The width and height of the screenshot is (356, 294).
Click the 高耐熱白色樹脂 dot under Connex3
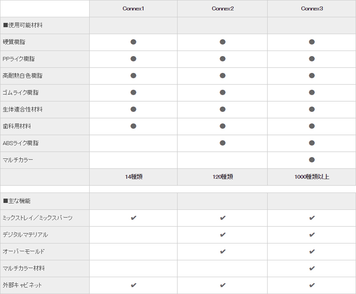coord(312,76)
